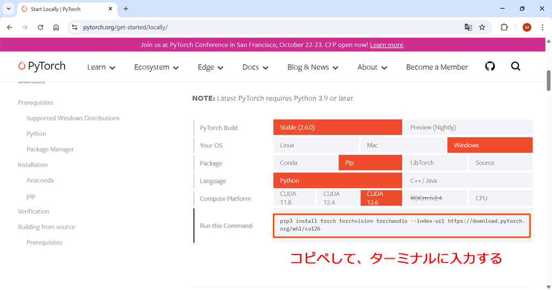Screen dimensions: 552x290
Task: Jump to Python sidebar section
Action: pos(36,134)
